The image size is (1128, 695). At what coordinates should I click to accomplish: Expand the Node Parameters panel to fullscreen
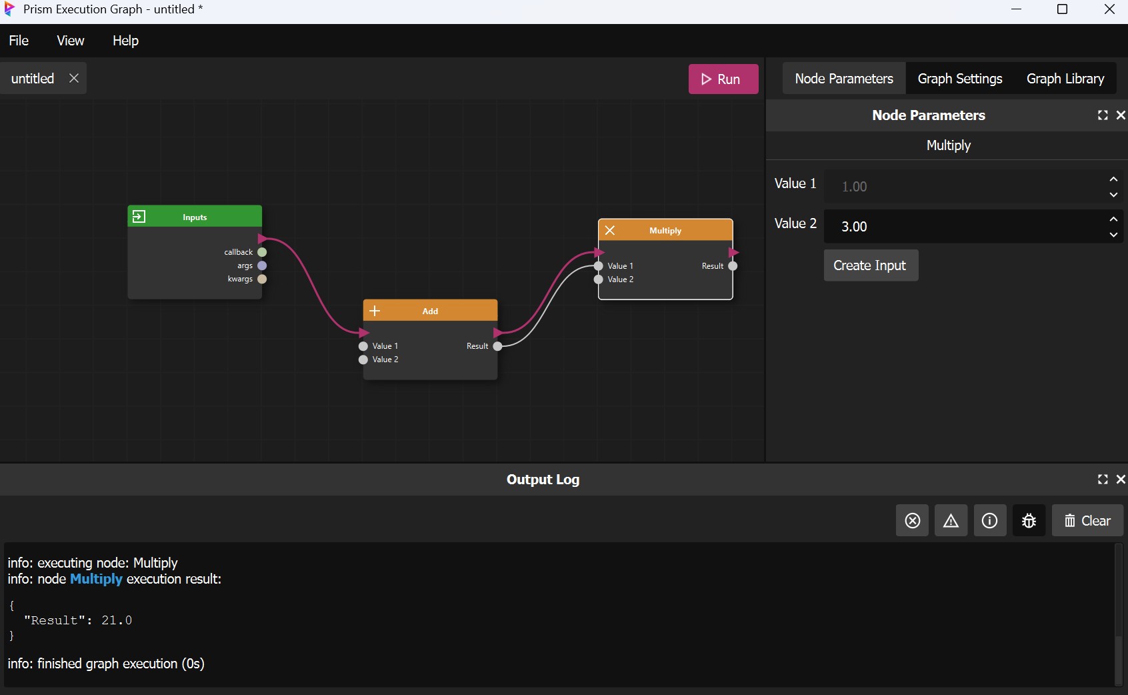[x=1103, y=115]
